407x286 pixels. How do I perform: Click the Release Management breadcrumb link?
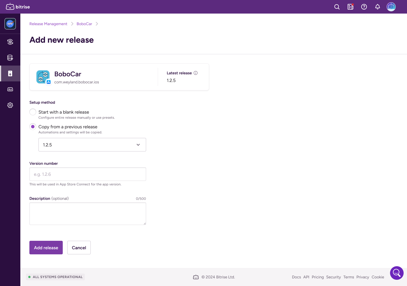coord(48,24)
